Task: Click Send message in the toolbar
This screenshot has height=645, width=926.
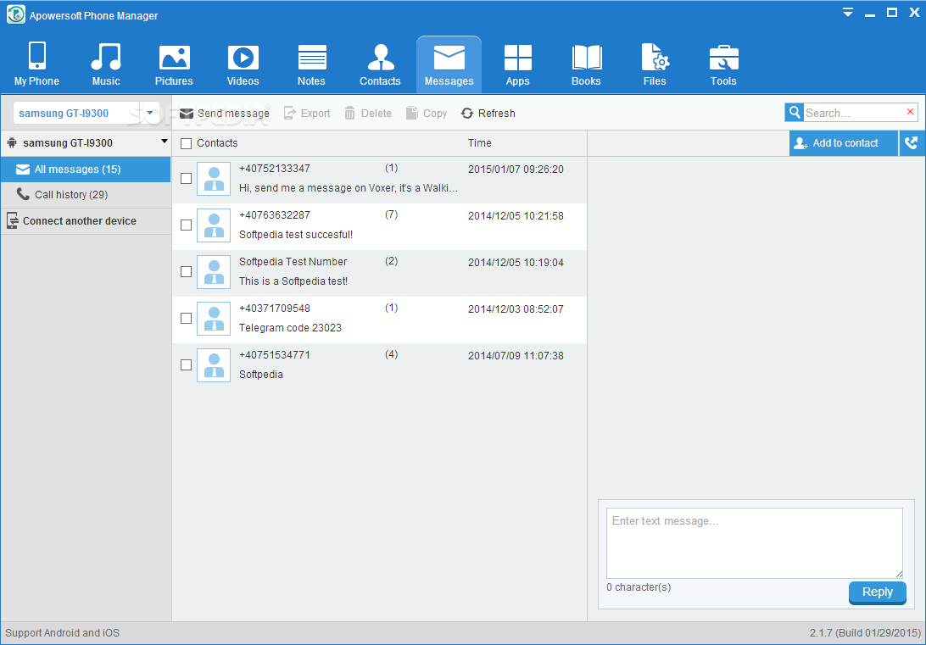Action: tap(225, 114)
